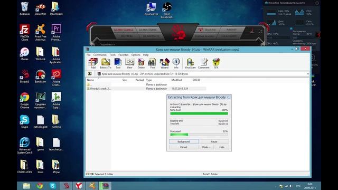Open the Компьютер desktop icon
Viewport: 338px width, 190px height.
pos(151,8)
